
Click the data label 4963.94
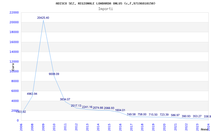coord(32,94)
